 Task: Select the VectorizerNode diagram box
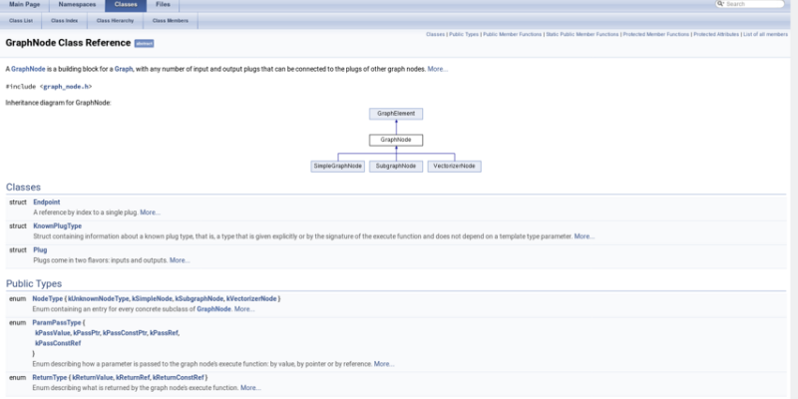(455, 165)
